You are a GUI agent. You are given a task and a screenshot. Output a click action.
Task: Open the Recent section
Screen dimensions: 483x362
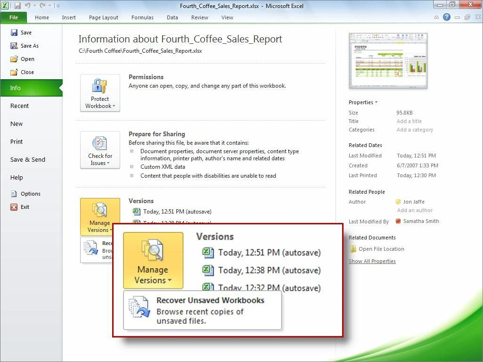(x=19, y=106)
